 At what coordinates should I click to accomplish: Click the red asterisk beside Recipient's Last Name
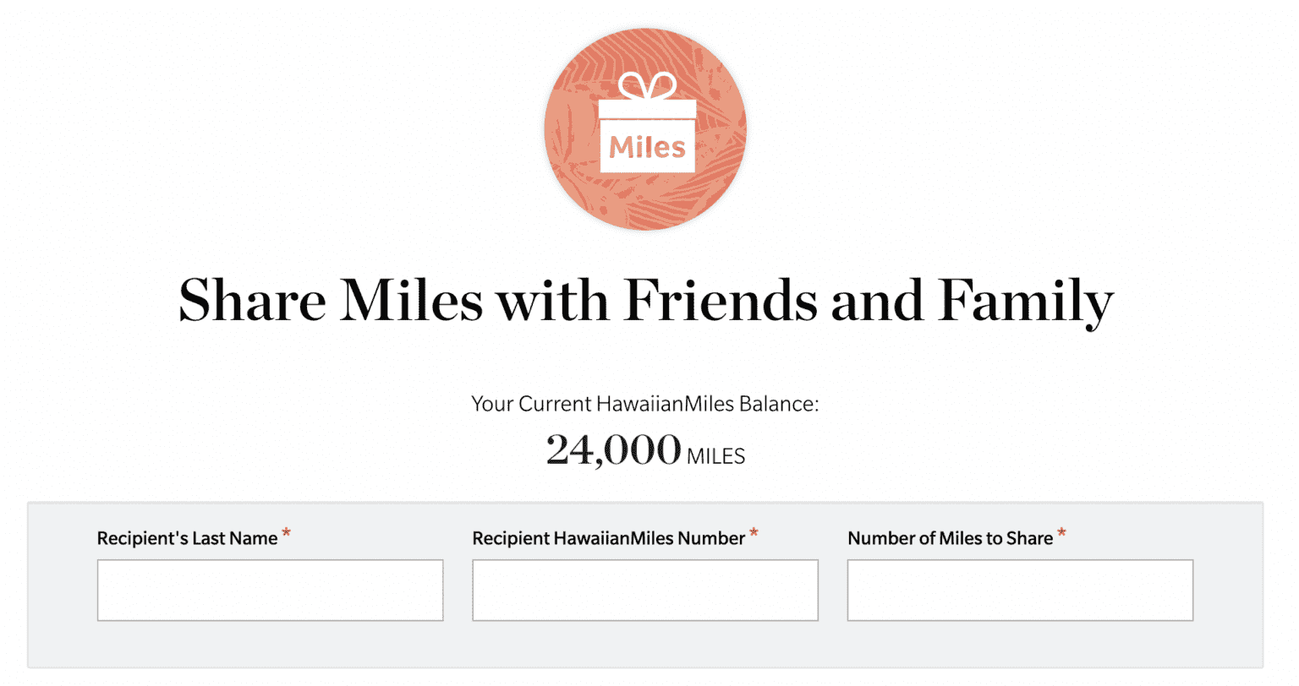(x=287, y=533)
